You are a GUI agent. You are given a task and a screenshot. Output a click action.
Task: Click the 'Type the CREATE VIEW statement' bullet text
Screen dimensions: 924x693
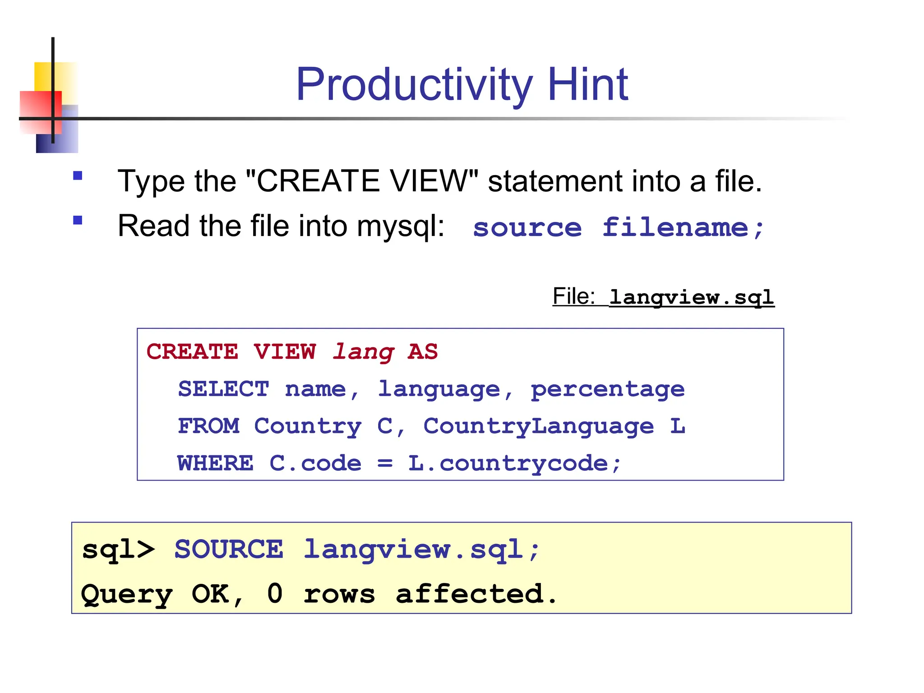coord(439,181)
